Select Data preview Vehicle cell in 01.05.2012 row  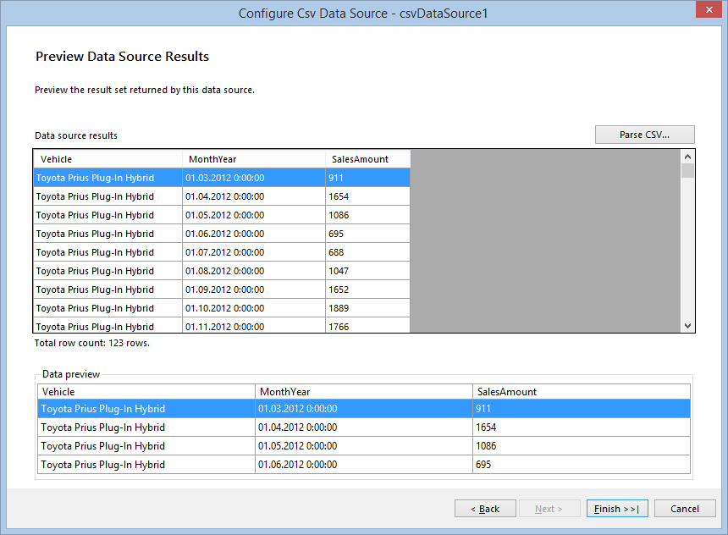click(x=146, y=446)
